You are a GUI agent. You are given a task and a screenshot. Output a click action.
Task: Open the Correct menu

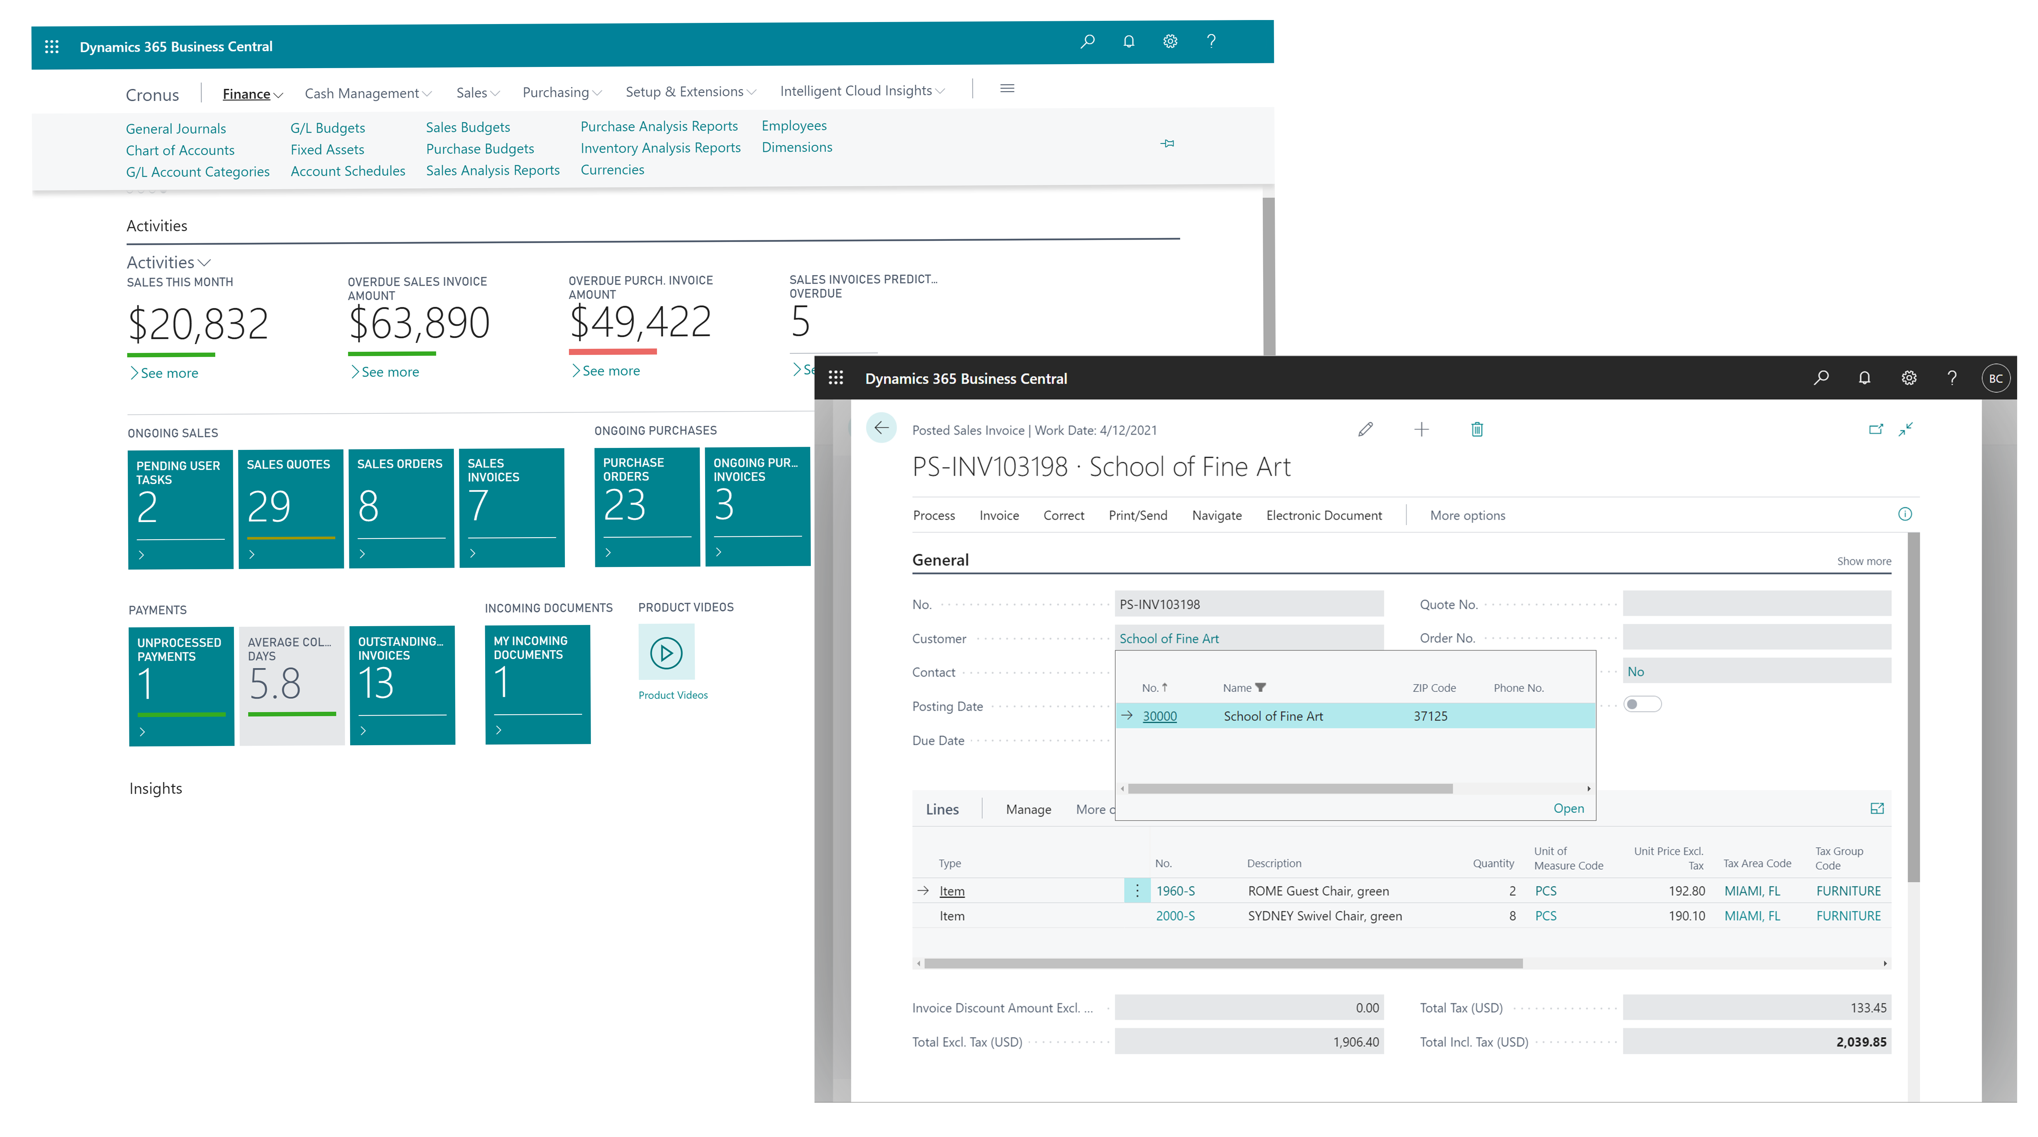pos(1063,515)
